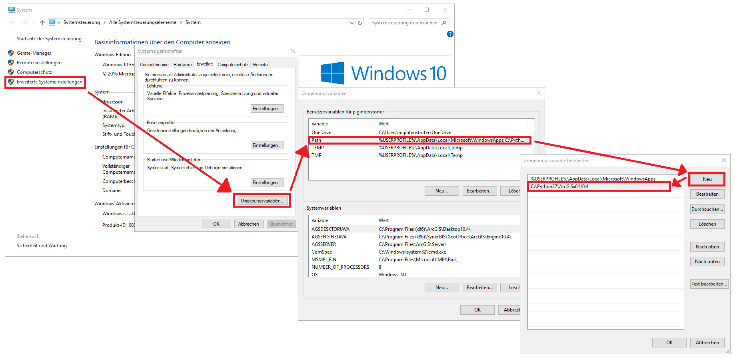735x359 pixels.
Task: Confirm the Umgebungsvariablen dialog with OK
Action: point(477,310)
